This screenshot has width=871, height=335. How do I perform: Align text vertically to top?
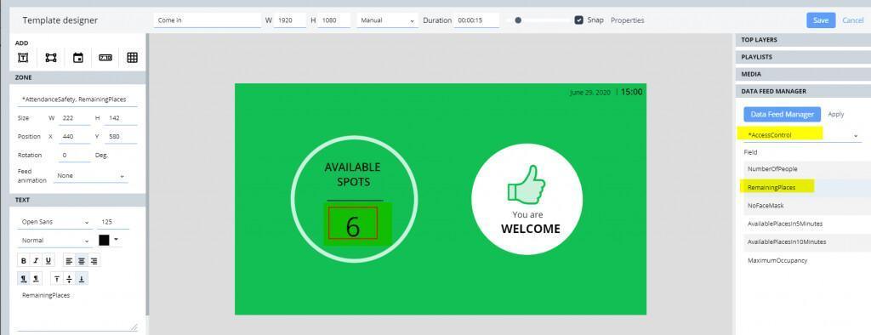click(57, 279)
